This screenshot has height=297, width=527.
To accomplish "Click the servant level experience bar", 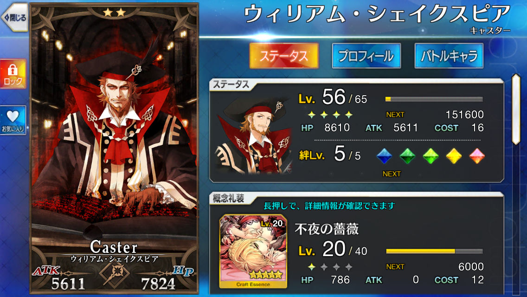I will 434,99.
